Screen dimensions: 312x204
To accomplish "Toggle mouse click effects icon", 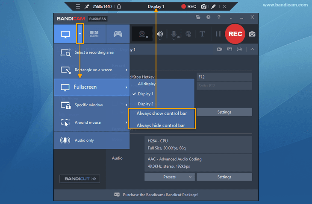I will 188,34.
